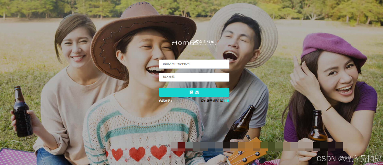Viewport: 383px width, 165px height.
Task: Focus the username/phone number input field
Action: [x=194, y=64]
